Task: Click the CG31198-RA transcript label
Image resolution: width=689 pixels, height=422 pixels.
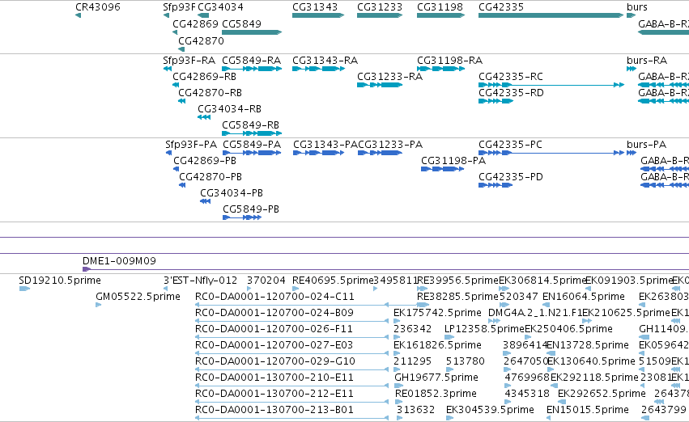Action: pyautogui.click(x=449, y=60)
